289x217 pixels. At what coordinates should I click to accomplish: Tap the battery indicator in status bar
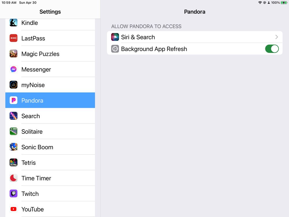[x=284, y=3]
